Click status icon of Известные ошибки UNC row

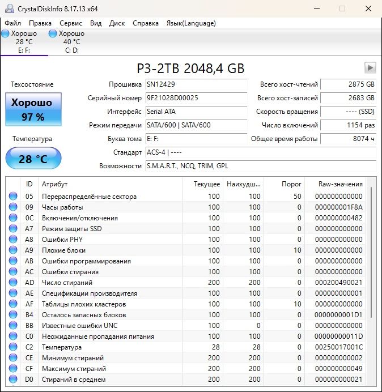(13, 325)
